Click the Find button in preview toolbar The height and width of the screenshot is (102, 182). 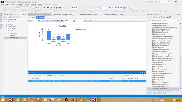pyautogui.click(x=85, y=20)
